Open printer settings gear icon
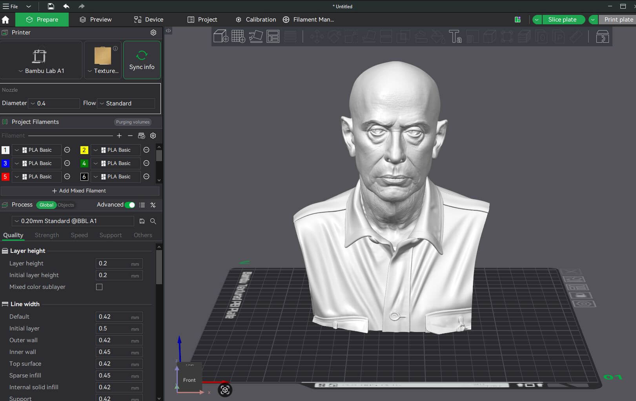 click(153, 33)
